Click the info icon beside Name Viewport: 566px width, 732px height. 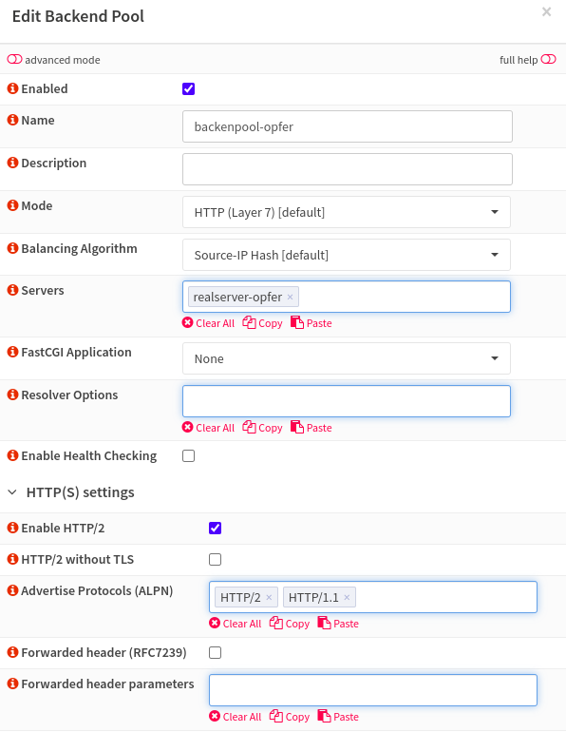[x=13, y=120]
